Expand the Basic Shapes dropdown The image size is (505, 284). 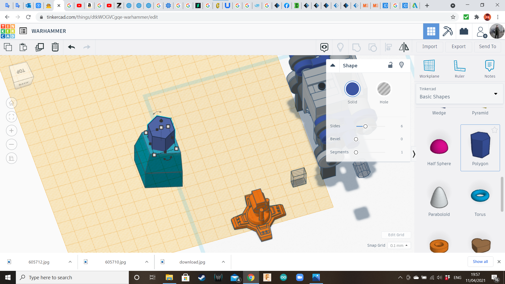point(496,94)
